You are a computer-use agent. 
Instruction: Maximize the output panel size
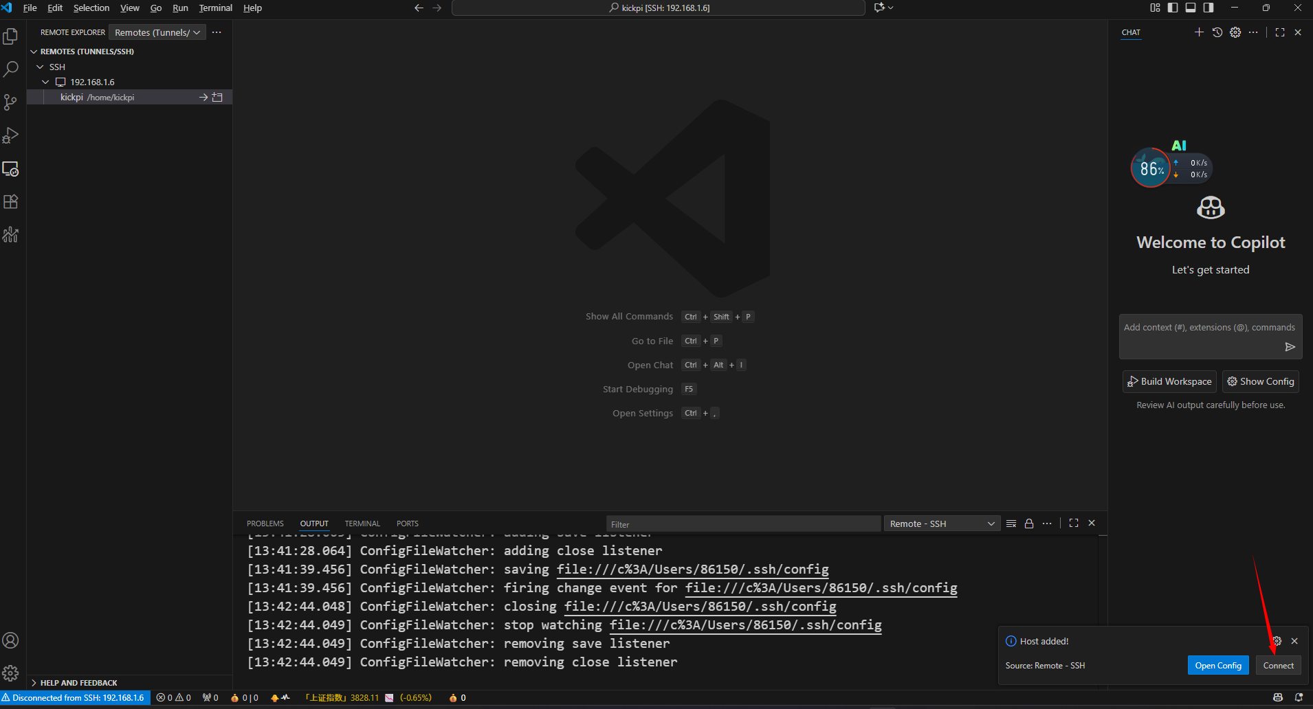coord(1074,524)
